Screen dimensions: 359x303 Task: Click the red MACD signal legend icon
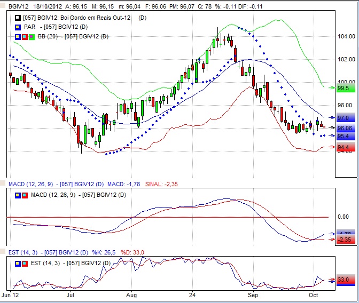25,195
